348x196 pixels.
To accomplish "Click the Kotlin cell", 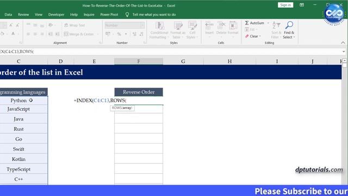I will 23,159.
